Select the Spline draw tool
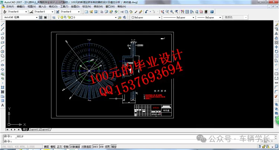This screenshot has height=150, width=279. click(3, 61)
